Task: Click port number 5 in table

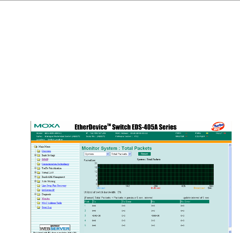Action: click(85, 225)
